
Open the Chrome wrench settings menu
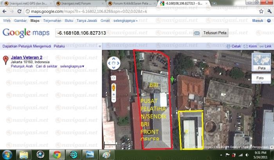[269, 11]
